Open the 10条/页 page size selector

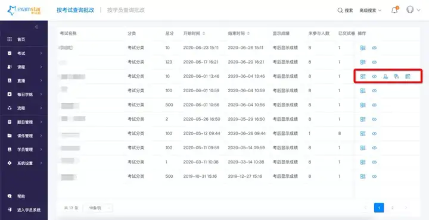[98, 208]
